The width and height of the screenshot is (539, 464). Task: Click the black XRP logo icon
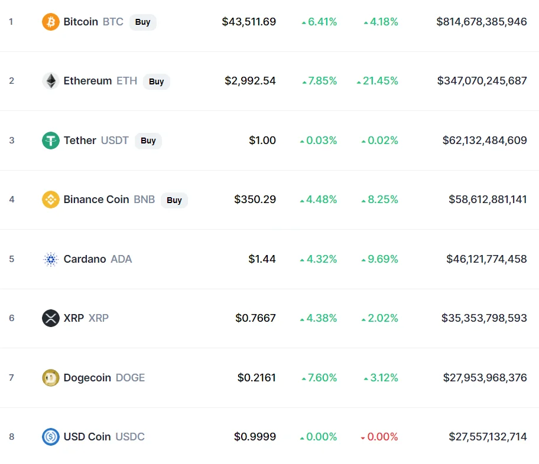pyautogui.click(x=51, y=318)
